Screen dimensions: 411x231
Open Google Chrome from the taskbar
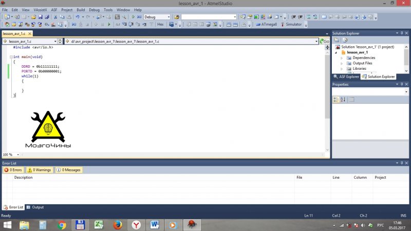[x=62, y=225]
